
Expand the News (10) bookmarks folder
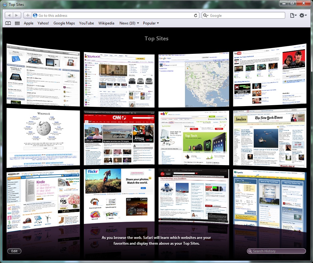[129, 23]
